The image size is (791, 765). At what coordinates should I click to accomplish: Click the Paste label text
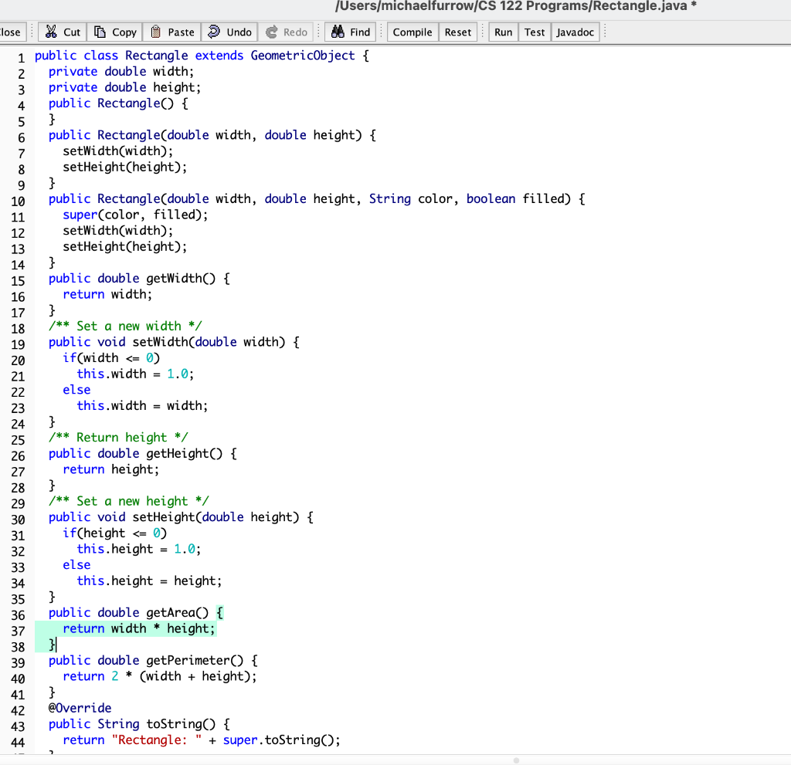pyautogui.click(x=181, y=32)
